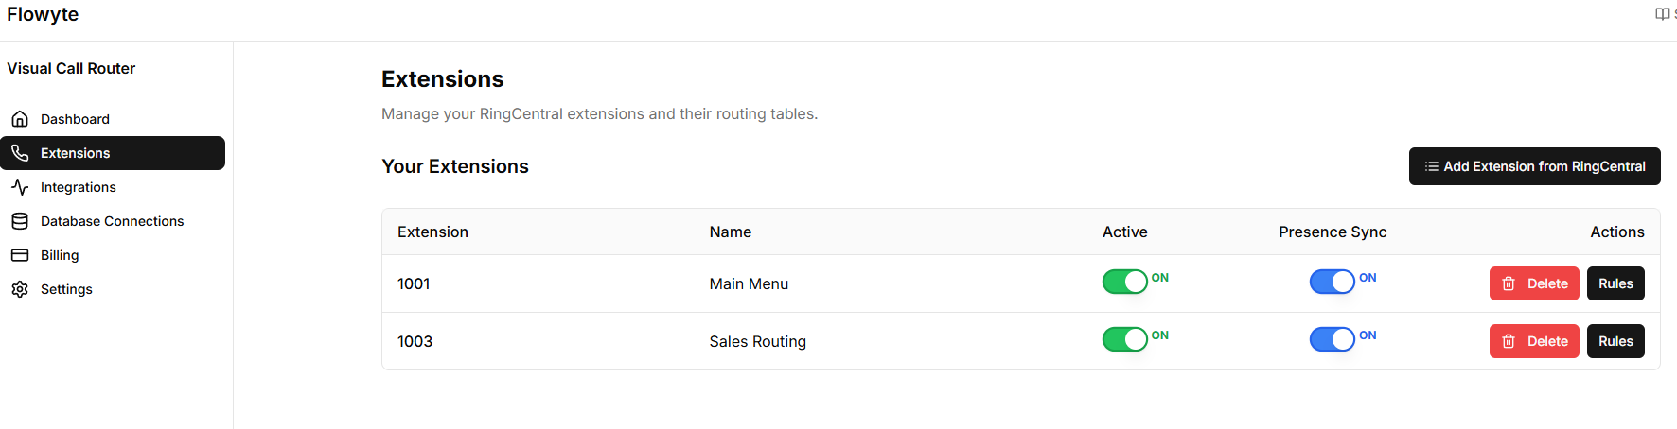Go to Database Connections page
Screen dimensions: 1677x429
coord(112,221)
